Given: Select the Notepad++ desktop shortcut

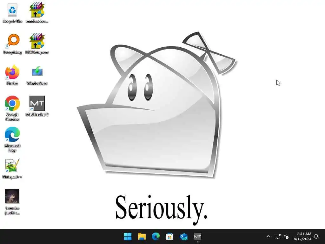Looking at the screenshot, I should 12,169.
